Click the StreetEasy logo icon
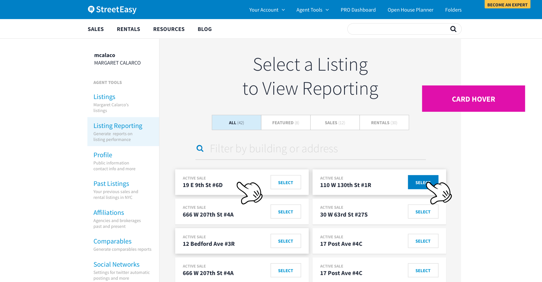Screen dimensions: 542x282 pyautogui.click(x=91, y=10)
